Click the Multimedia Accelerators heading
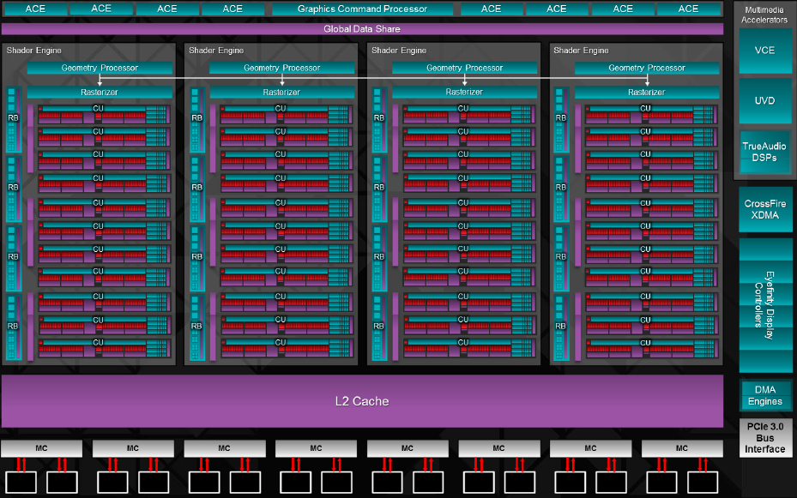 click(764, 15)
